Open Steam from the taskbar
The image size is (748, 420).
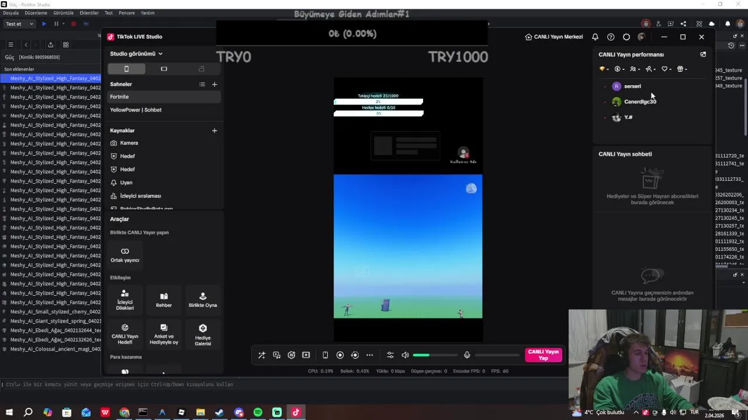(x=219, y=412)
